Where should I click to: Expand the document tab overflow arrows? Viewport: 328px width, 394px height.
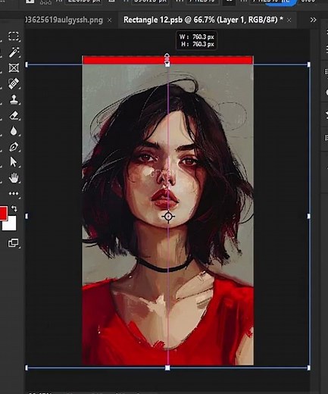tap(313, 20)
